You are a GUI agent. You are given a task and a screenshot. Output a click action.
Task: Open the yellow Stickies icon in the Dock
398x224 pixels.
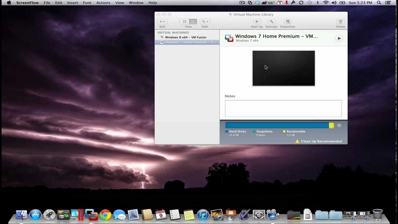[189, 215]
